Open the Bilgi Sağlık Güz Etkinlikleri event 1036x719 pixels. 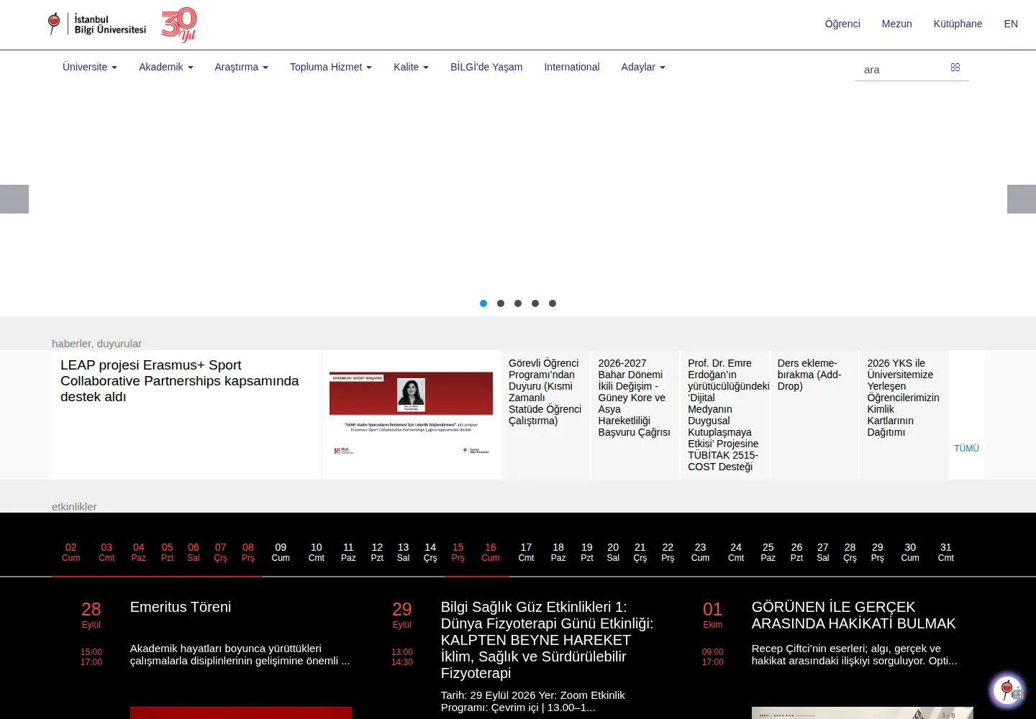[547, 640]
